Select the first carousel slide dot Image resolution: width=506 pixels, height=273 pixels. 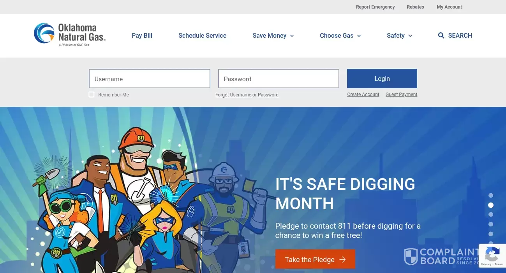(491, 196)
